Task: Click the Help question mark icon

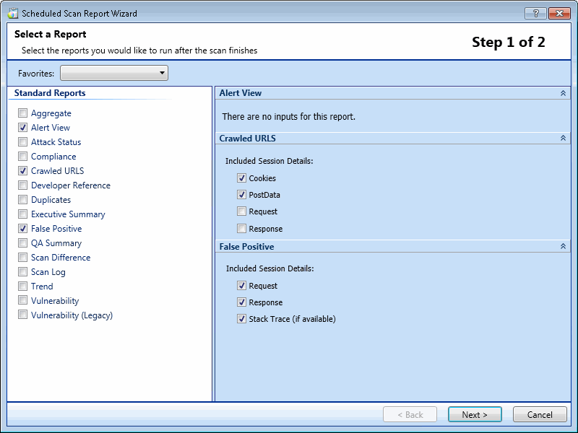Action: [x=535, y=13]
